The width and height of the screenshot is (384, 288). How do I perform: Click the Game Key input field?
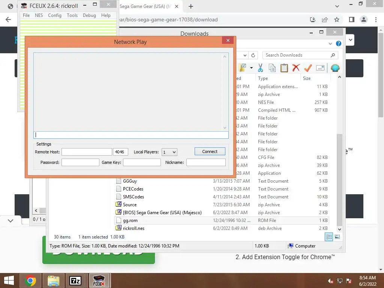[142, 162]
